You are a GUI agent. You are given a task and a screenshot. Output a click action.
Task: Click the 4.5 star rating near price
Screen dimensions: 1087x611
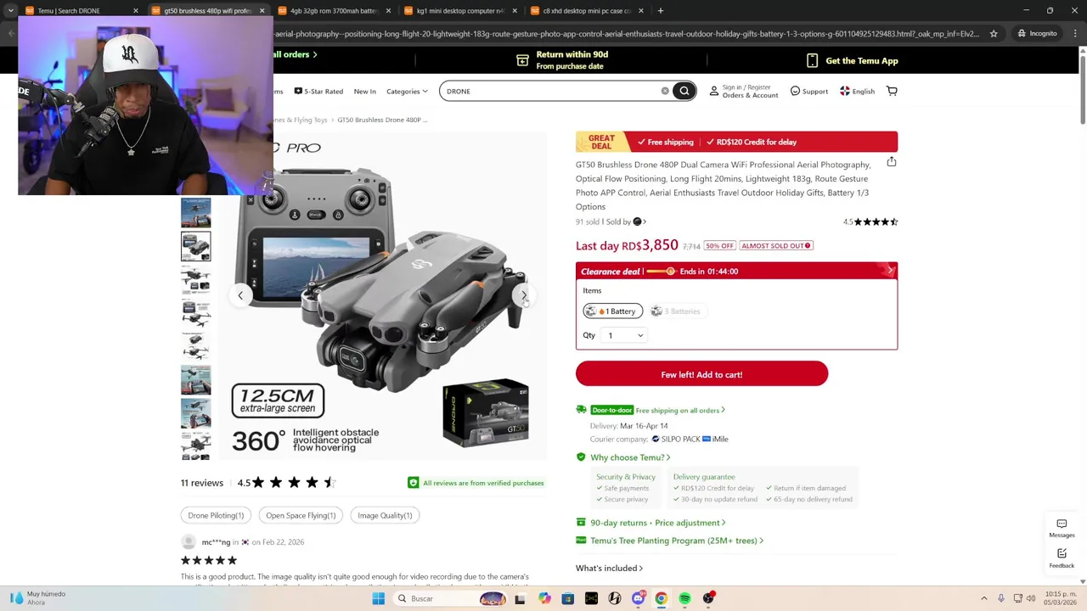click(x=870, y=222)
